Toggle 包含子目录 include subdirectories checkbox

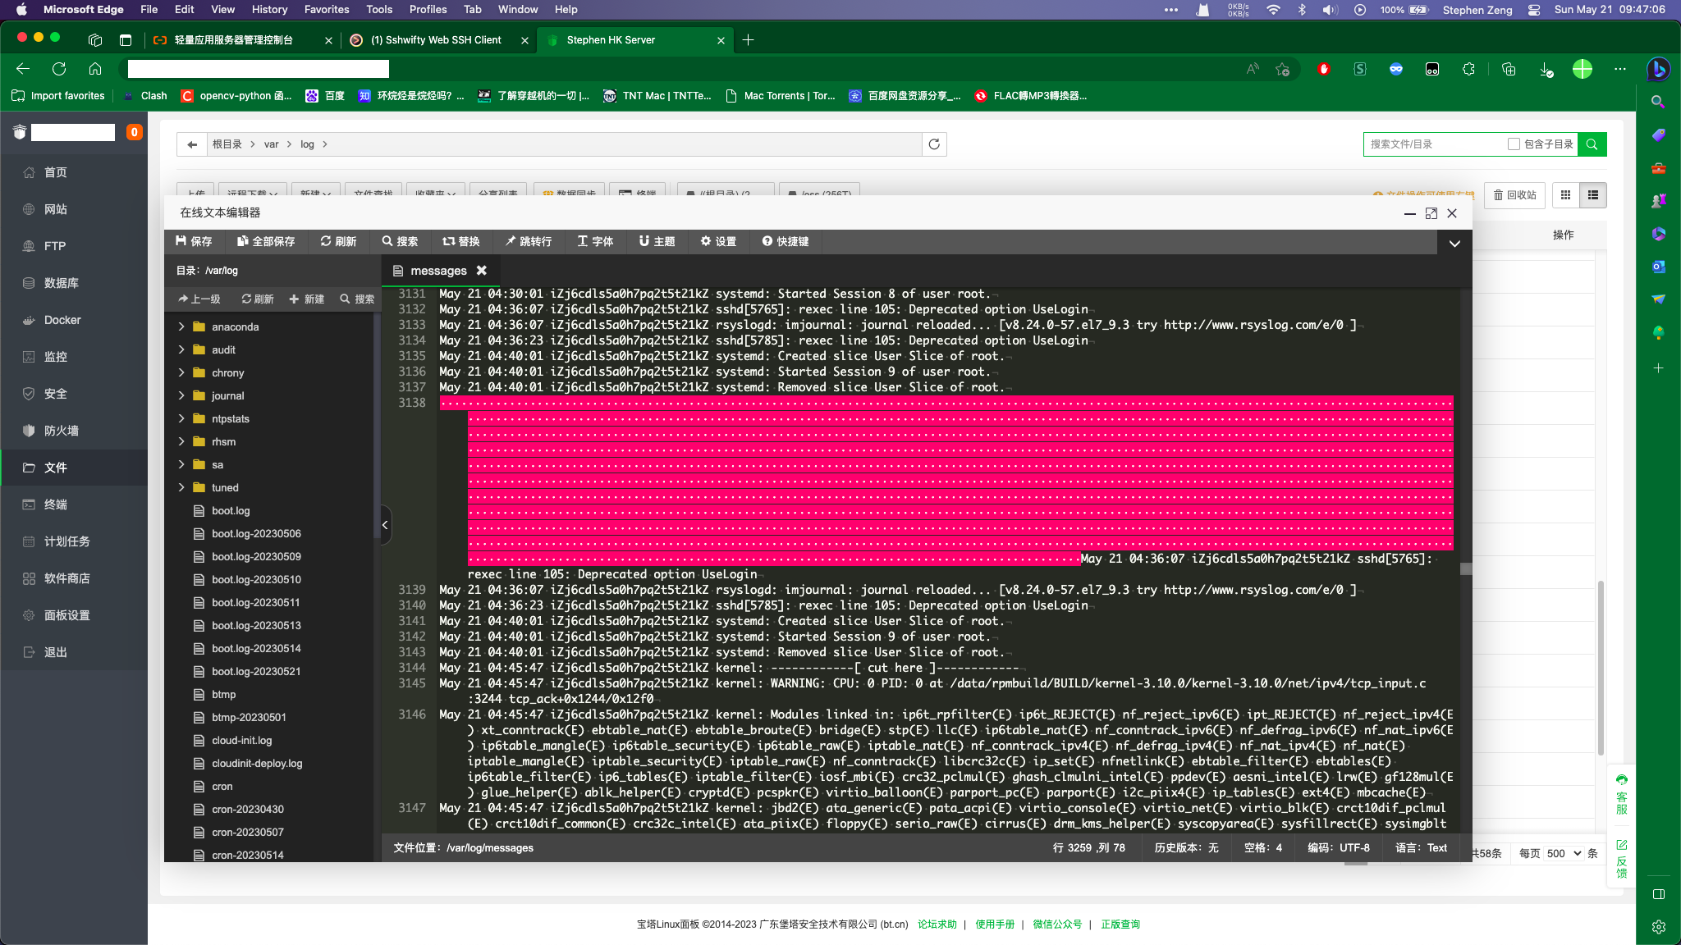[x=1514, y=144]
